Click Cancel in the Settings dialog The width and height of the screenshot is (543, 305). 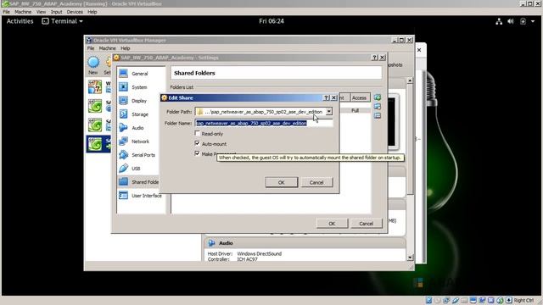click(x=366, y=224)
